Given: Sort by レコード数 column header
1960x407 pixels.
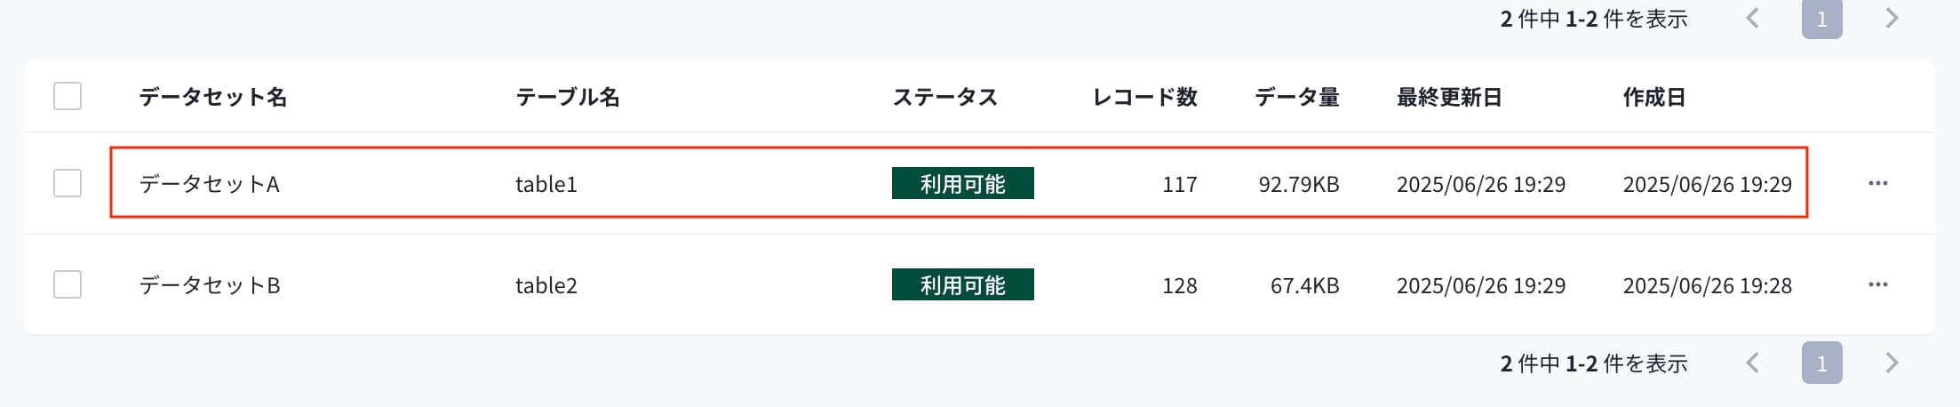Looking at the screenshot, I should 1144,97.
